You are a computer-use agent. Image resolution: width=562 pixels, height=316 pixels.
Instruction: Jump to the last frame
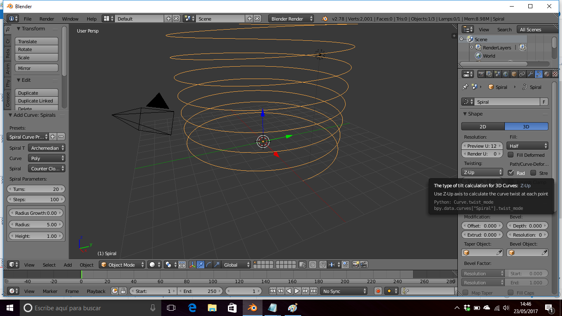[x=314, y=291]
